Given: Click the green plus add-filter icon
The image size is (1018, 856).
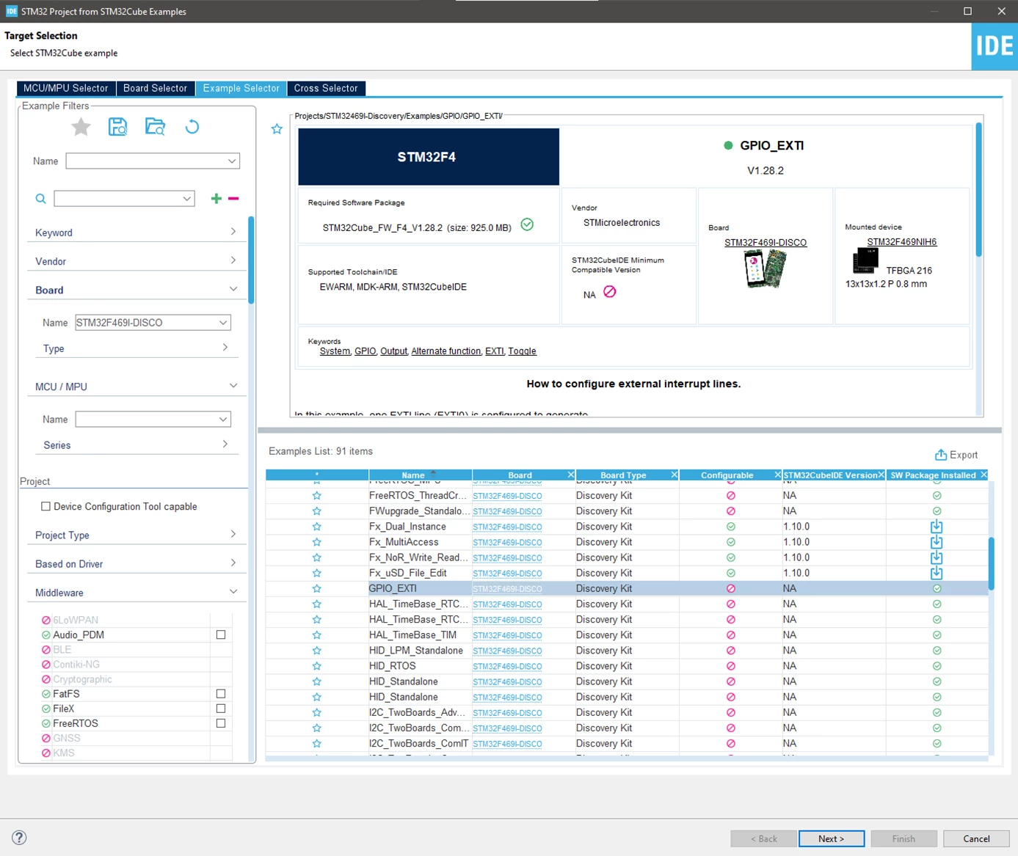Looking at the screenshot, I should [217, 199].
